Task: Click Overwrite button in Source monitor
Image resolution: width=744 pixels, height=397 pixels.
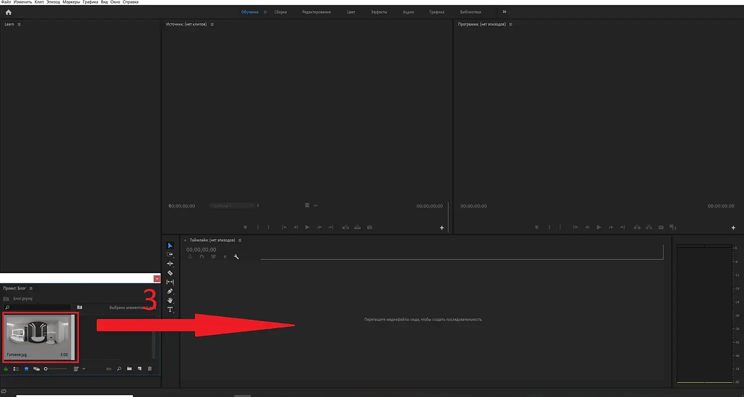Action: (357, 227)
